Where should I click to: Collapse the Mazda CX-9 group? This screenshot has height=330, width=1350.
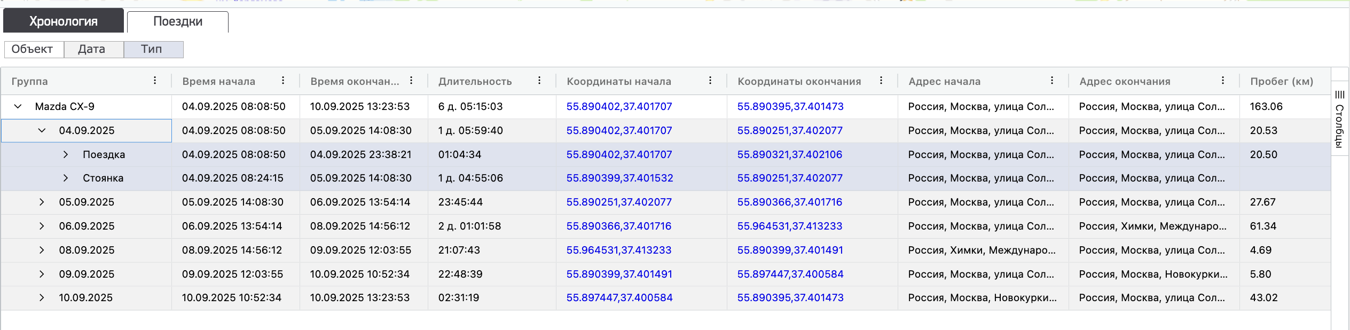(x=18, y=106)
